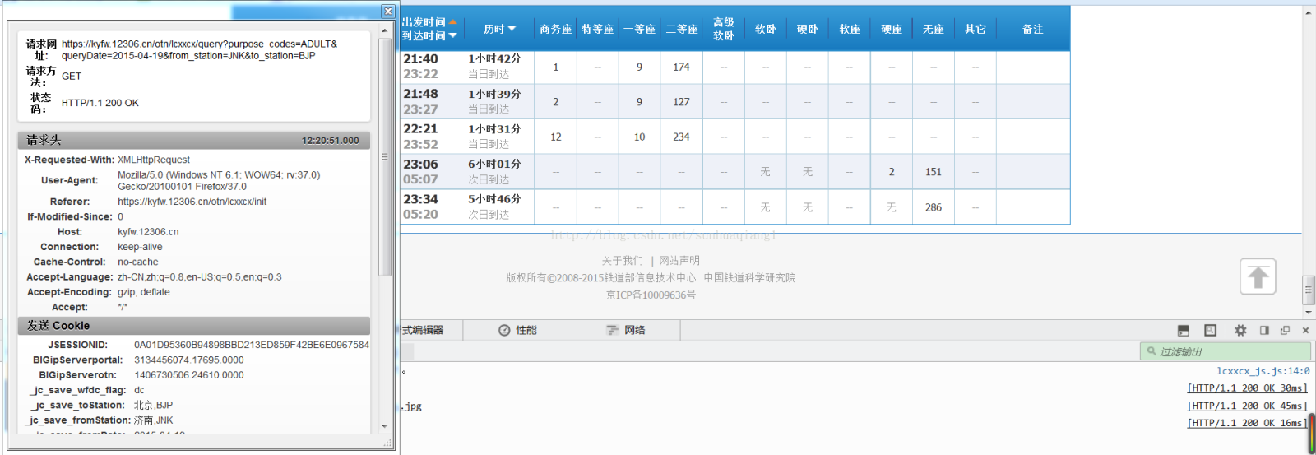Select the 23:34 departure train row
Screen dimensions: 1316x455
[735, 207]
